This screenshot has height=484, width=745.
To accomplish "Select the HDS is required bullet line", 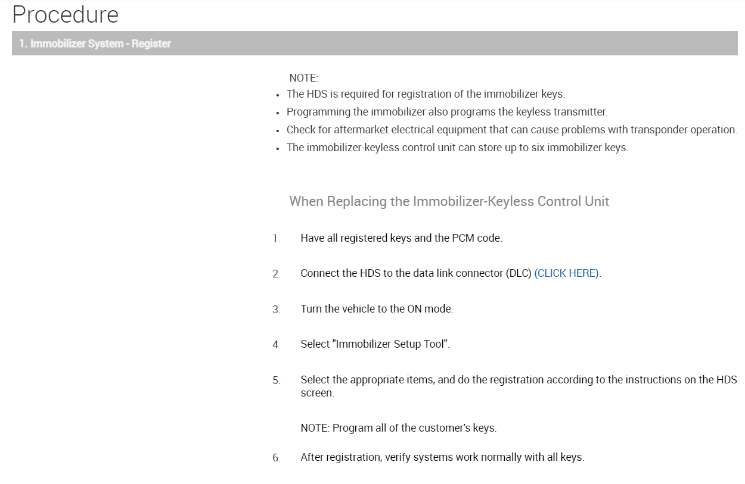I will [426, 94].
